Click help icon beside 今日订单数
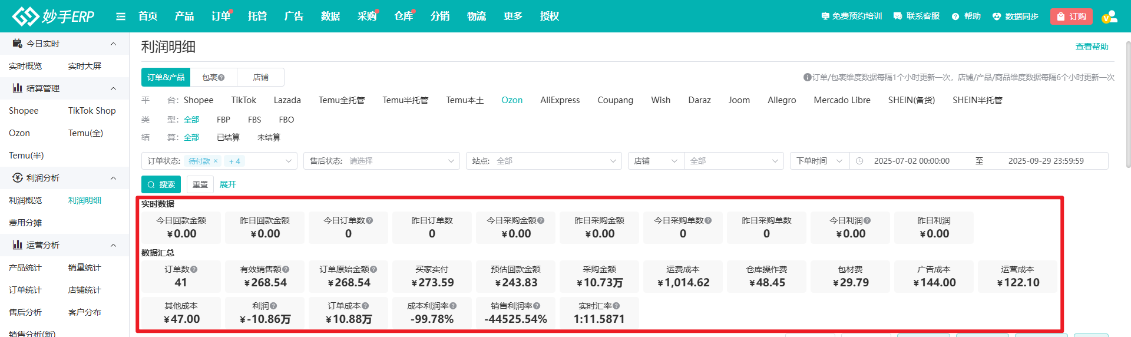This screenshot has width=1131, height=337. point(369,220)
